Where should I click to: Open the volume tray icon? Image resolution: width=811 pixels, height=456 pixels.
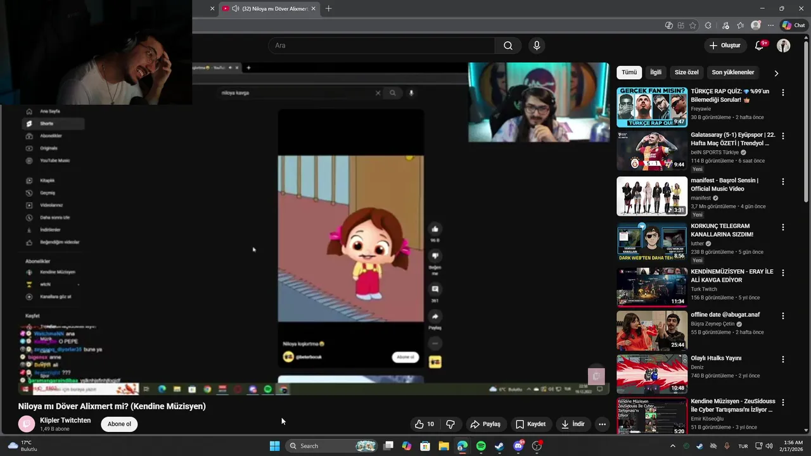tap(769, 446)
